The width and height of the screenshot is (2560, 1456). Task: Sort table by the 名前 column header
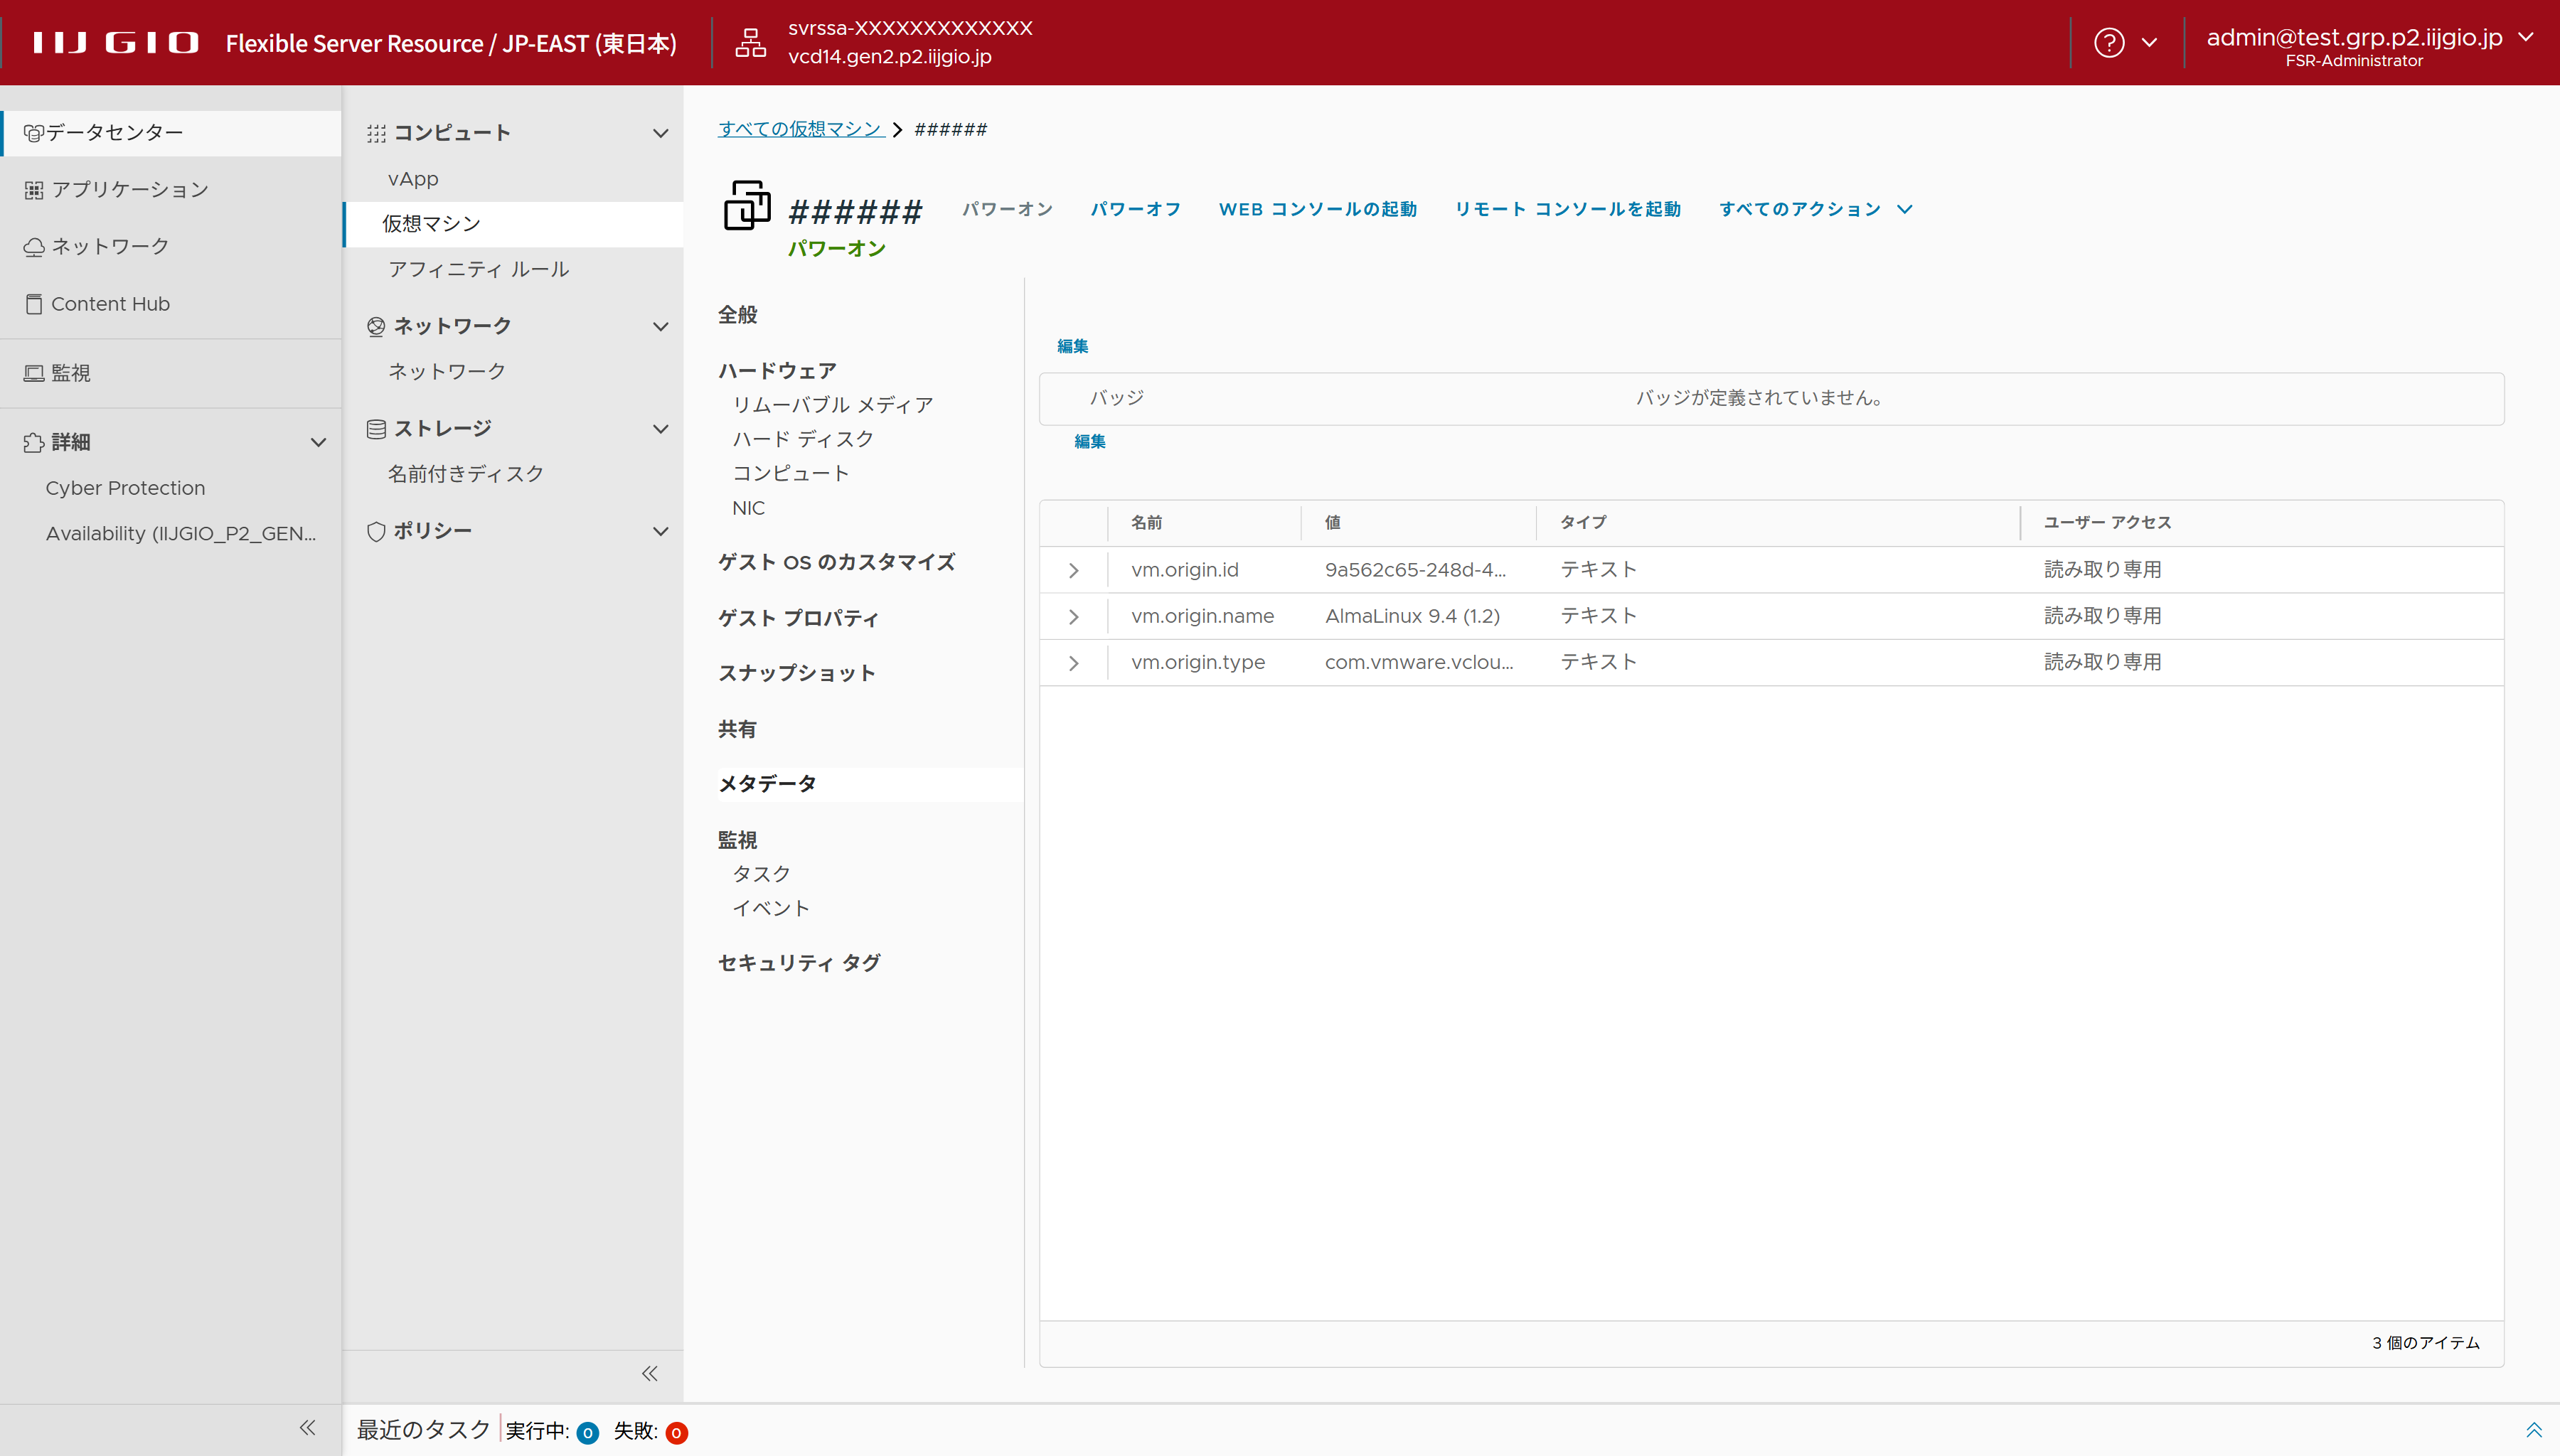point(1146,522)
